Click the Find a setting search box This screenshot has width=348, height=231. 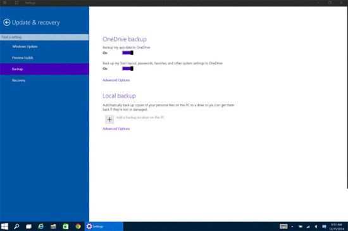coord(44,37)
